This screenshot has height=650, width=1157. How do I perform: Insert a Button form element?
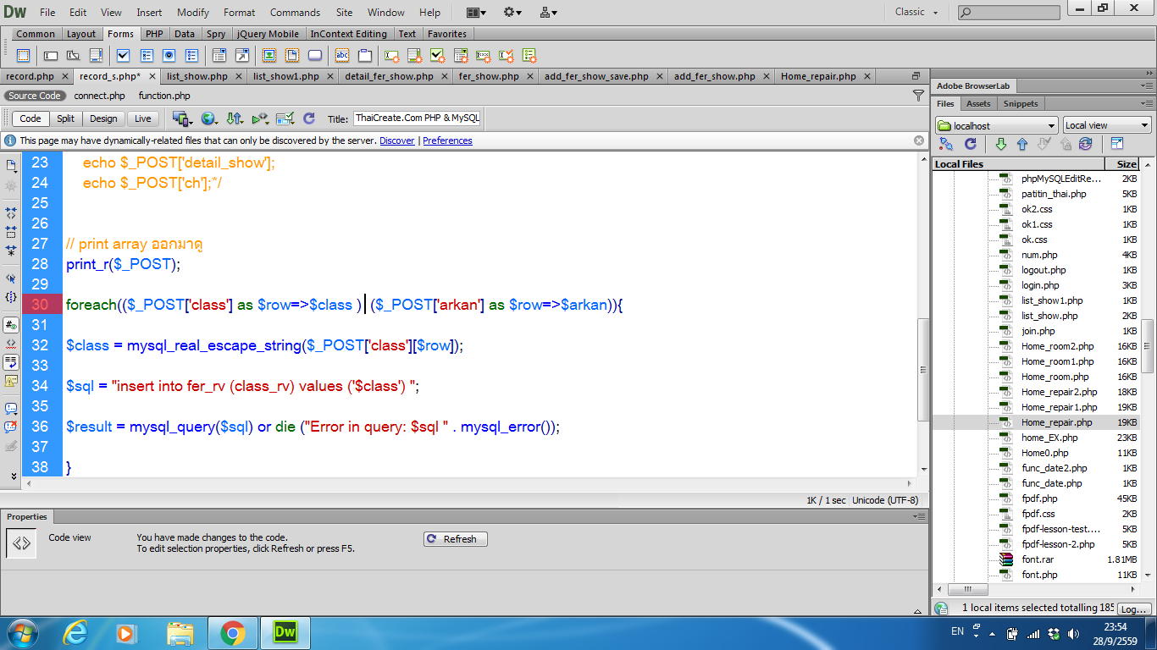pyautogui.click(x=315, y=56)
